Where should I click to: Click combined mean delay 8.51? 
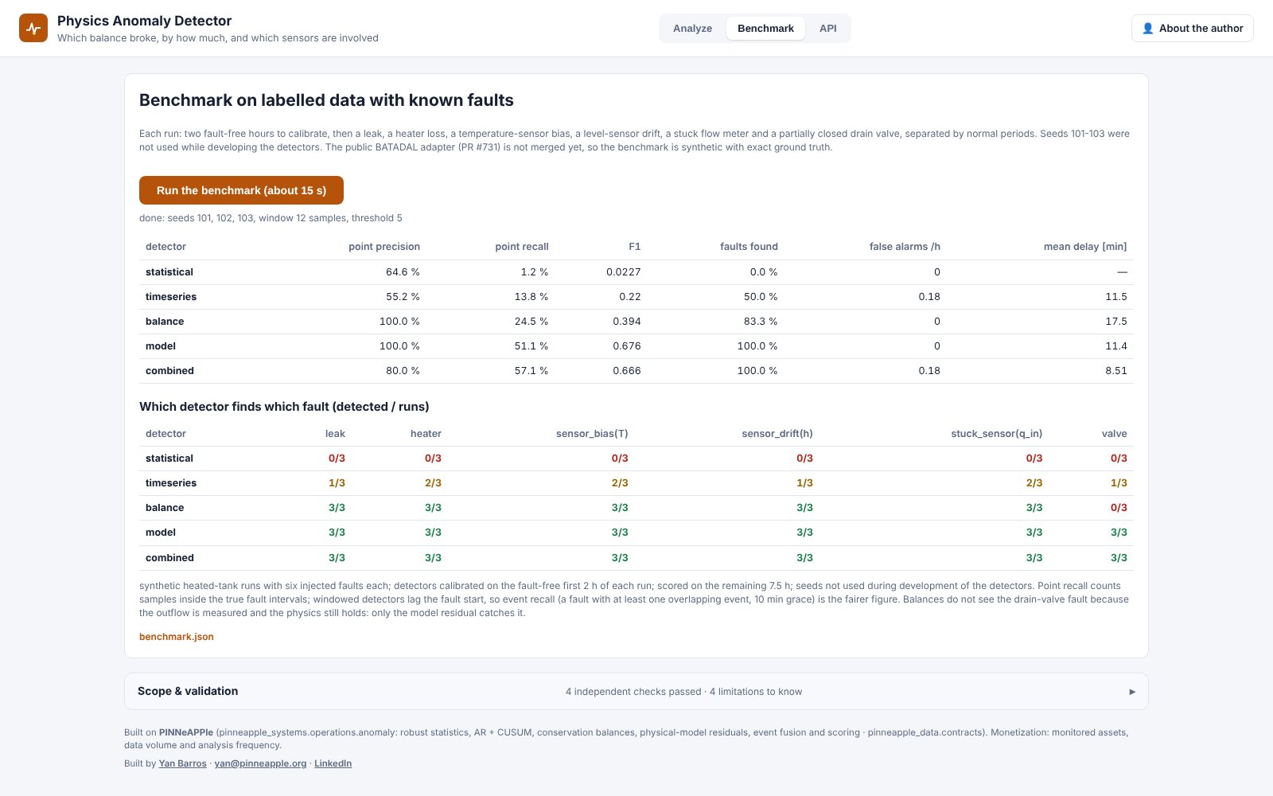pyautogui.click(x=1116, y=371)
